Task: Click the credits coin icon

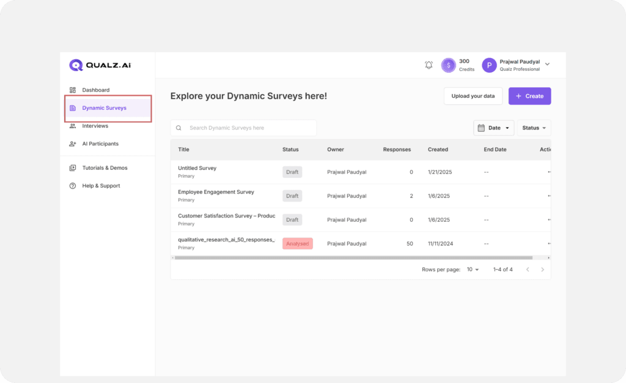Action: [449, 65]
